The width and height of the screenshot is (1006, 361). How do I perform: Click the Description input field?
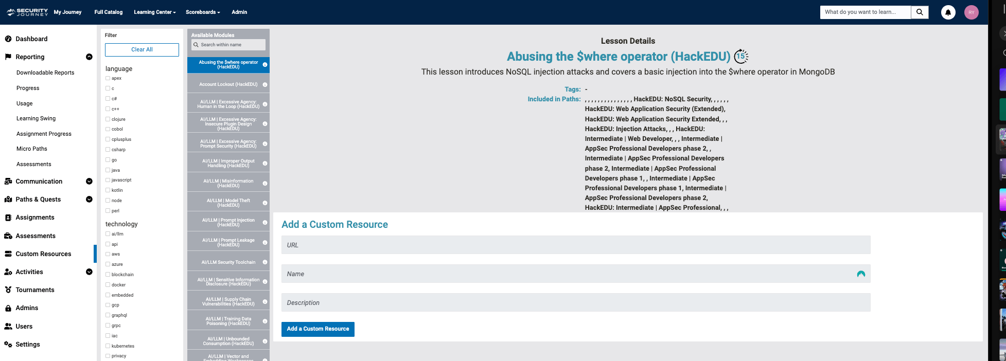click(576, 302)
